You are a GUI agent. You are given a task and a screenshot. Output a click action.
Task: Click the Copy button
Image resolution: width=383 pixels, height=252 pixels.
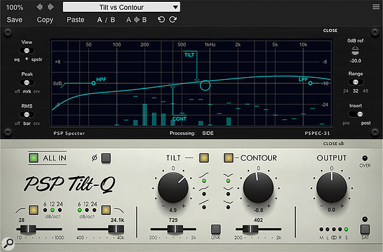[x=45, y=20]
